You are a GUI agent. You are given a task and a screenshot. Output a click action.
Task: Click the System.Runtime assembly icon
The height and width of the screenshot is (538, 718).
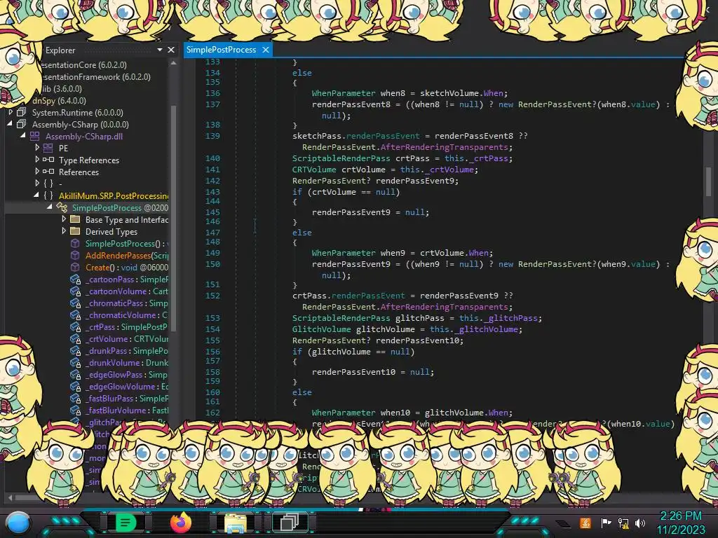[21, 112]
